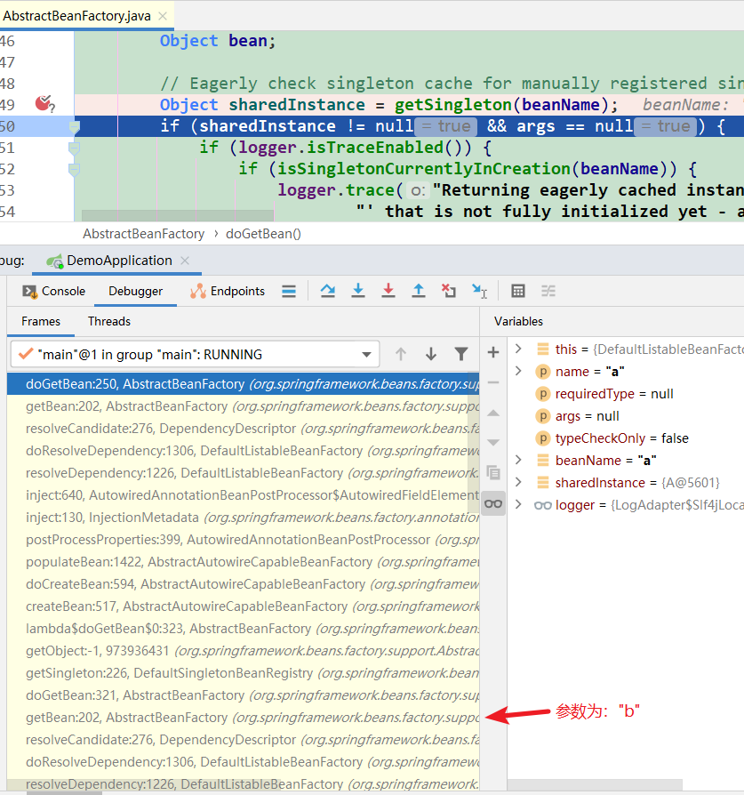
Task: Switch to the Debugger tab
Action: tap(135, 291)
